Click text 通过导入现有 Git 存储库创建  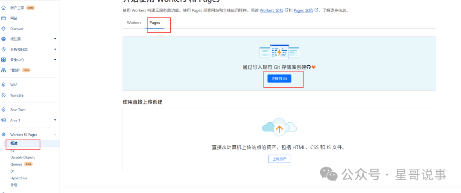point(274,67)
